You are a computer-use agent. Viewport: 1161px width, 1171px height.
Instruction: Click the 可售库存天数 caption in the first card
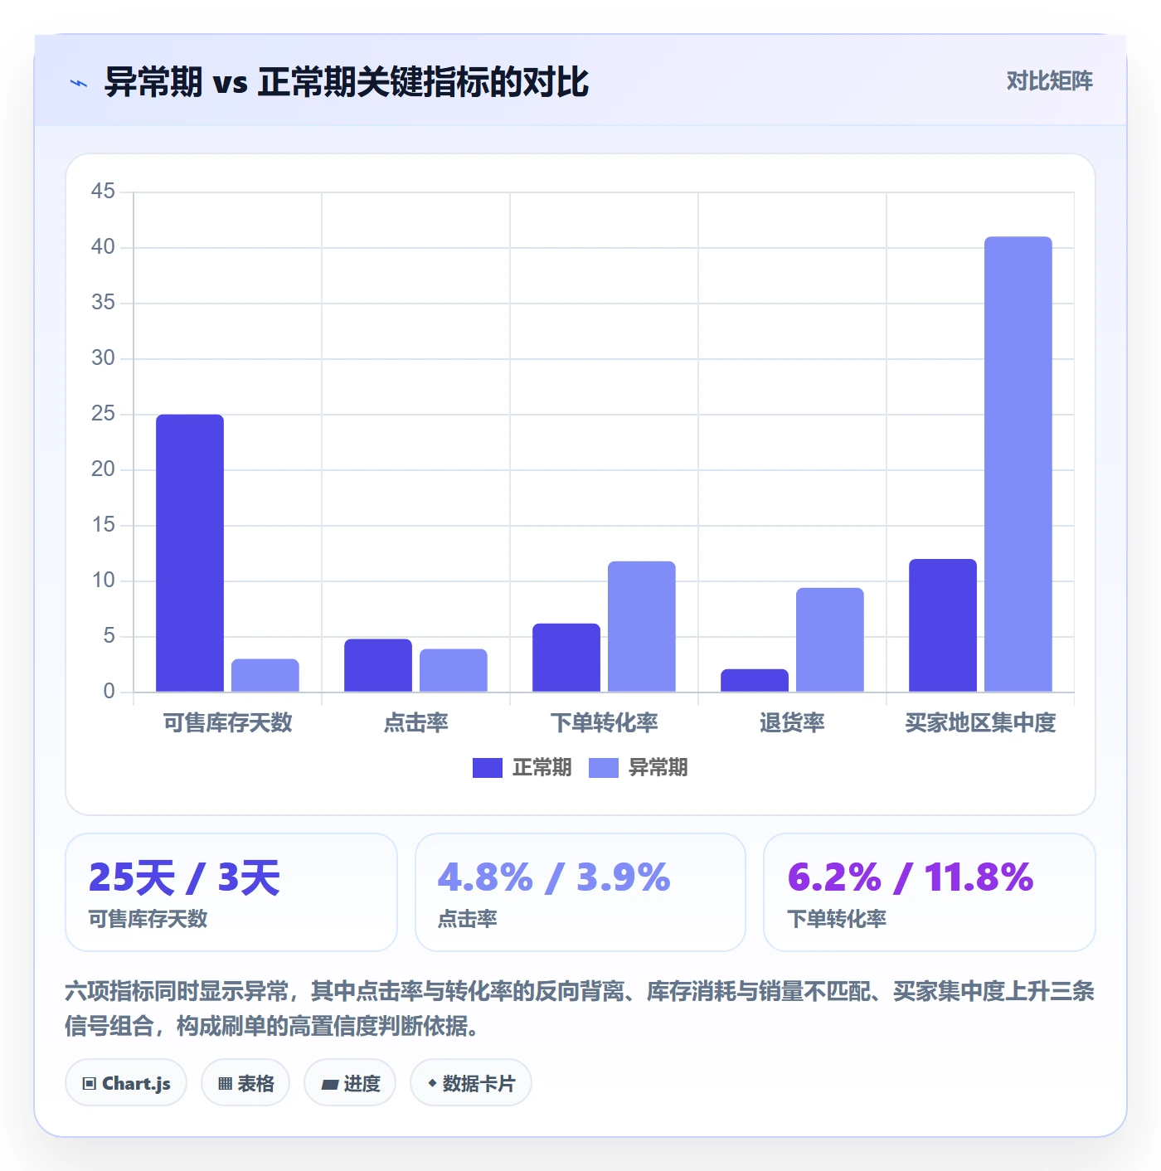click(148, 919)
